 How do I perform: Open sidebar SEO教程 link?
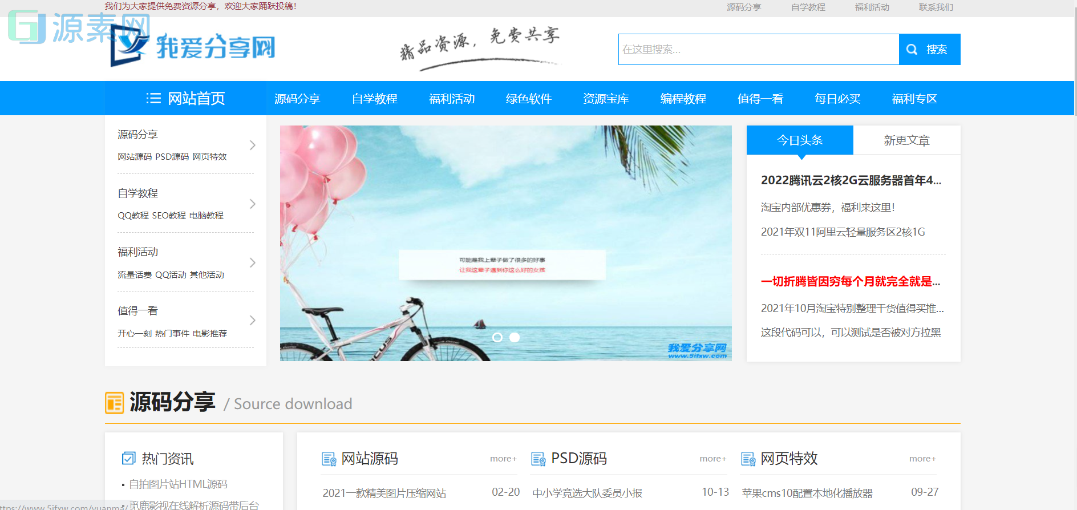169,215
